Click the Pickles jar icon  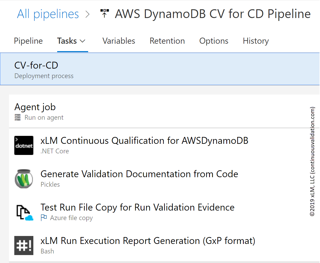click(24, 179)
